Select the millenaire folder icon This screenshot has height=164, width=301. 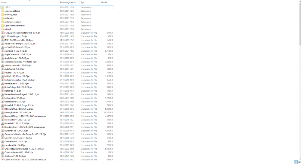pyautogui.click(x=2, y=18)
